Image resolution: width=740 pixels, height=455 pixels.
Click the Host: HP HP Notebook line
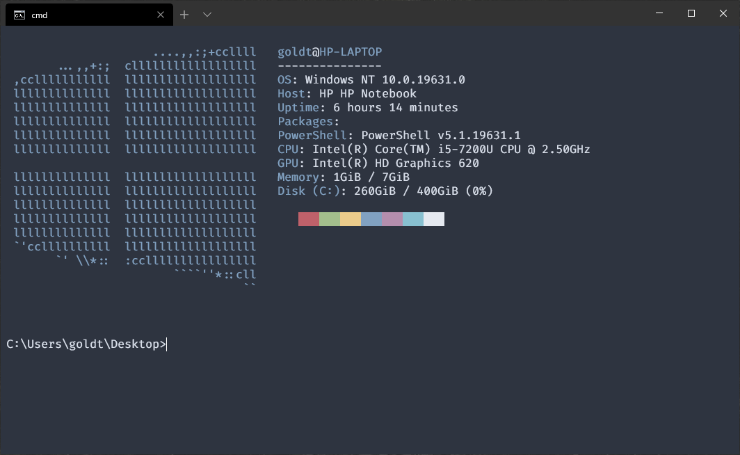click(x=347, y=93)
